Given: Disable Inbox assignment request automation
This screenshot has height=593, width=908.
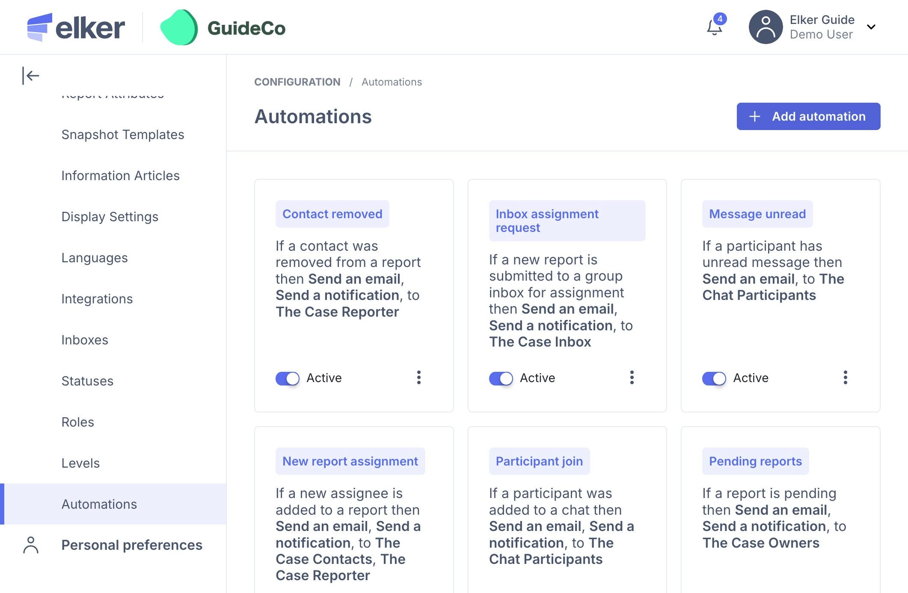Looking at the screenshot, I should pos(501,378).
